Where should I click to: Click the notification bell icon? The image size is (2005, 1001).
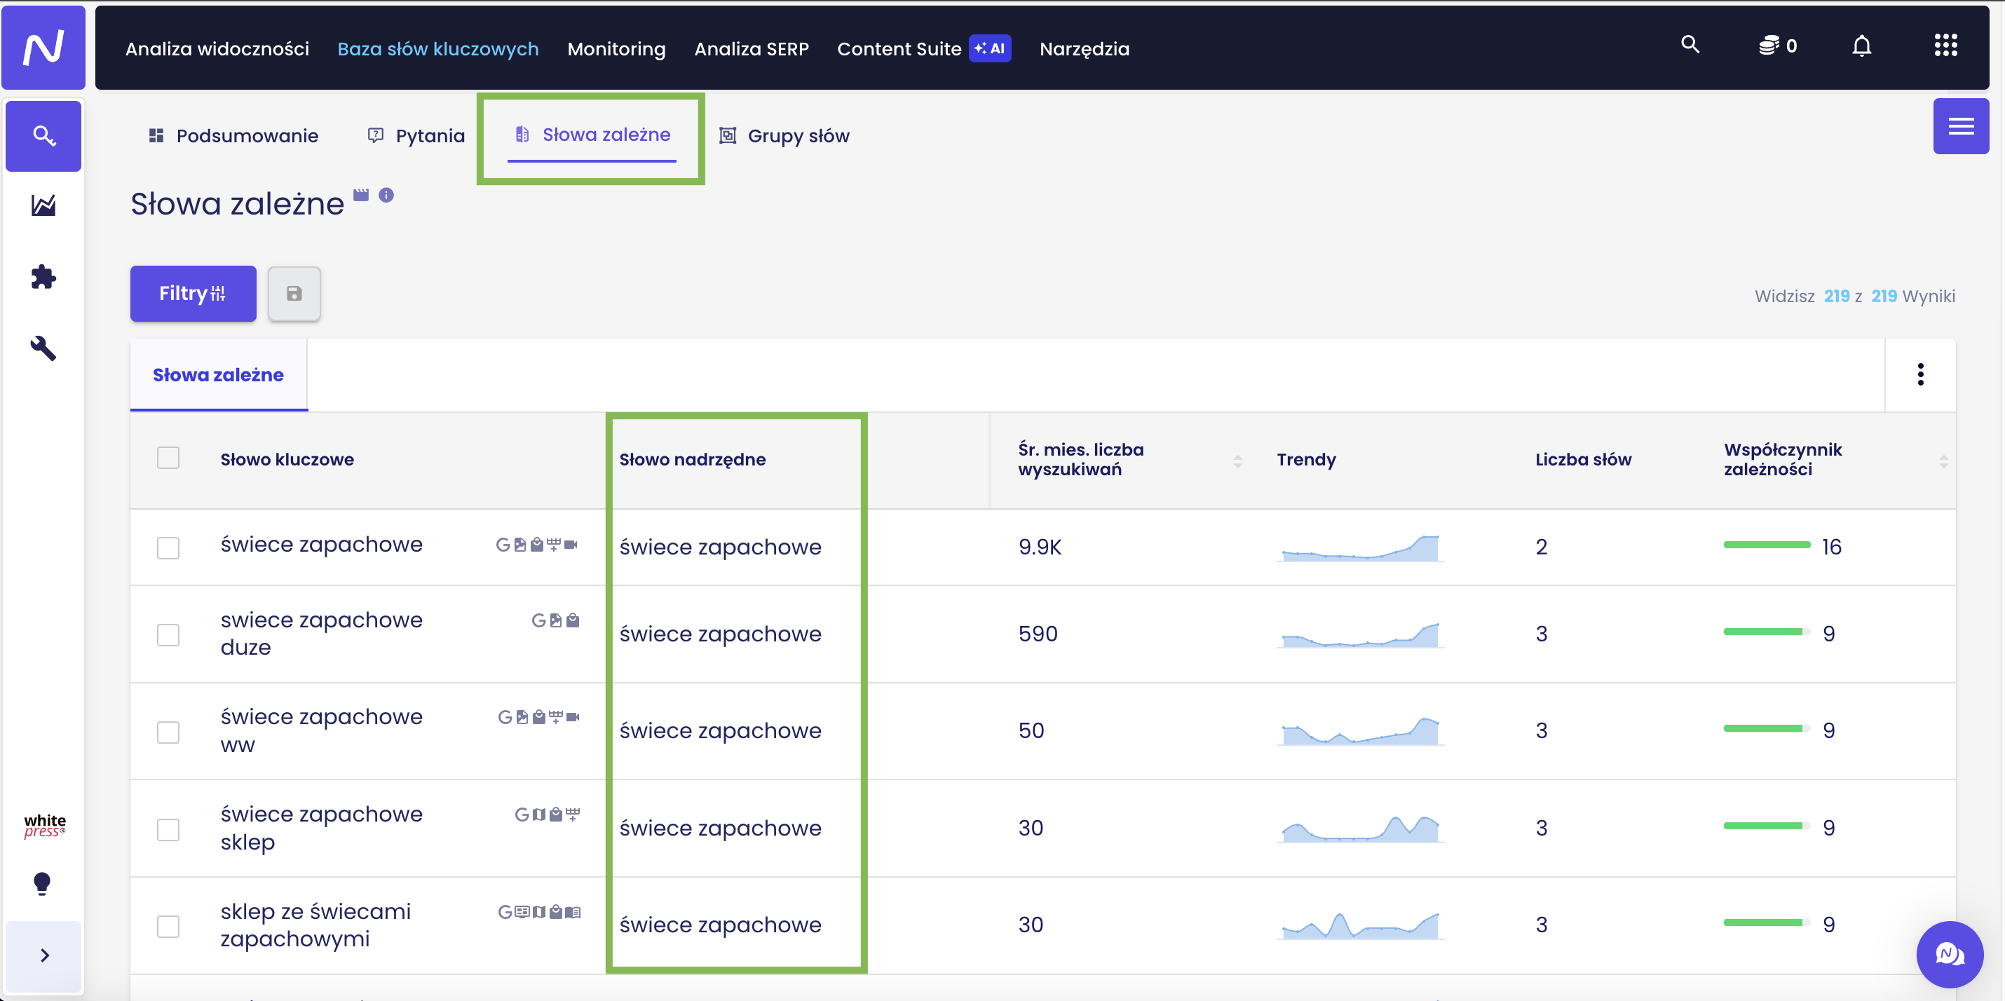tap(1861, 46)
